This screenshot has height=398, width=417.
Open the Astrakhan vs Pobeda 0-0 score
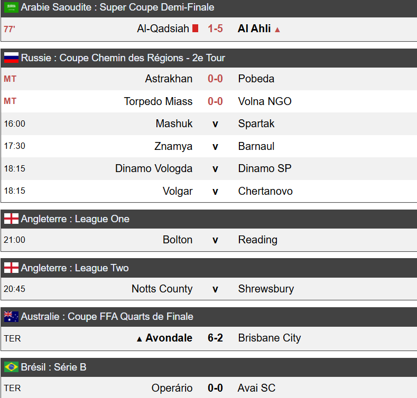pyautogui.click(x=215, y=79)
